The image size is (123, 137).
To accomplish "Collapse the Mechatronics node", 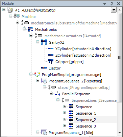I will click(24, 29).
